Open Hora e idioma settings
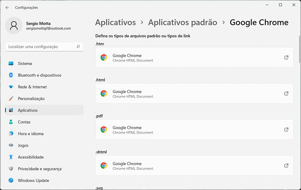 (31, 134)
